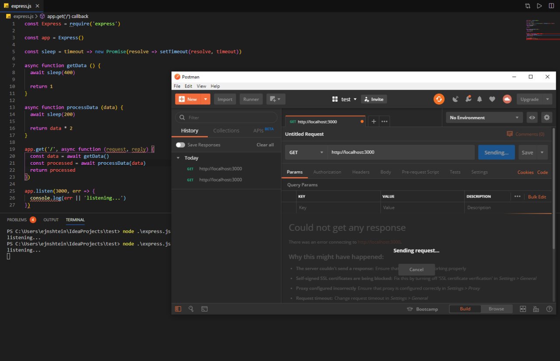Open the help question mark icon
560x361 pixels.
549,309
